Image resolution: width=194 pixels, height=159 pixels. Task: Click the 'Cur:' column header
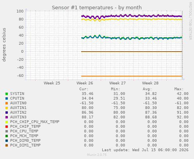84,89
